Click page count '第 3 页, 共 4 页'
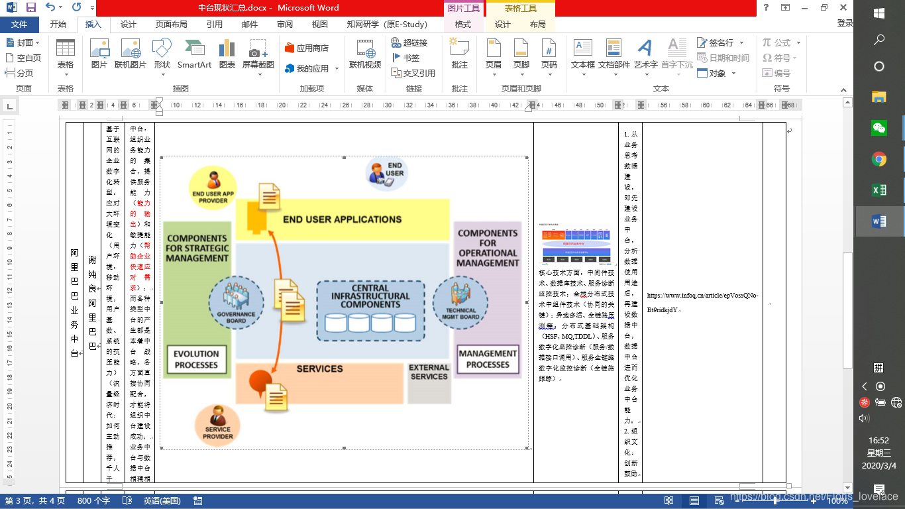 (x=35, y=501)
